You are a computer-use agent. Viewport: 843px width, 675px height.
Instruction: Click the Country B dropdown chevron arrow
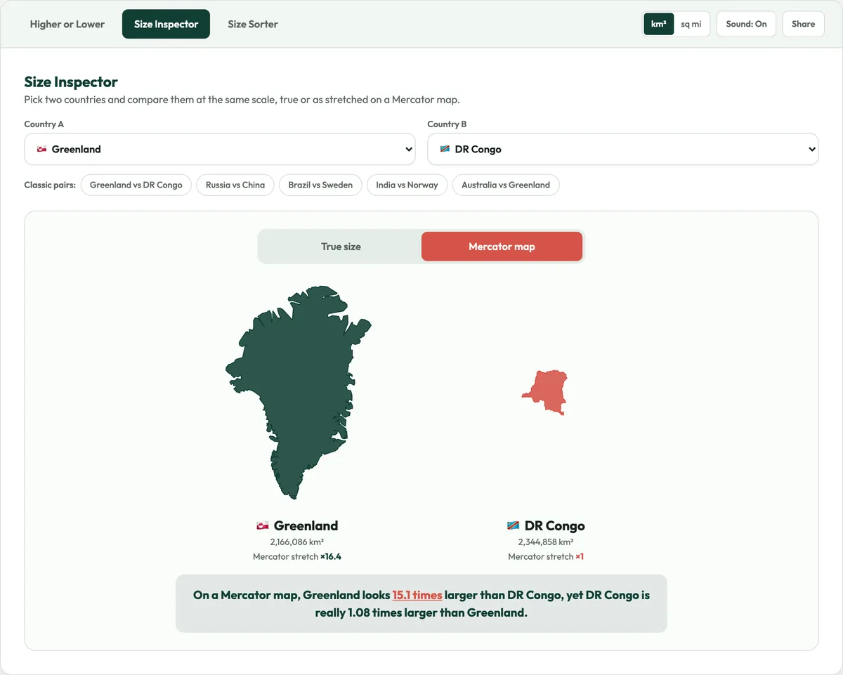click(812, 150)
